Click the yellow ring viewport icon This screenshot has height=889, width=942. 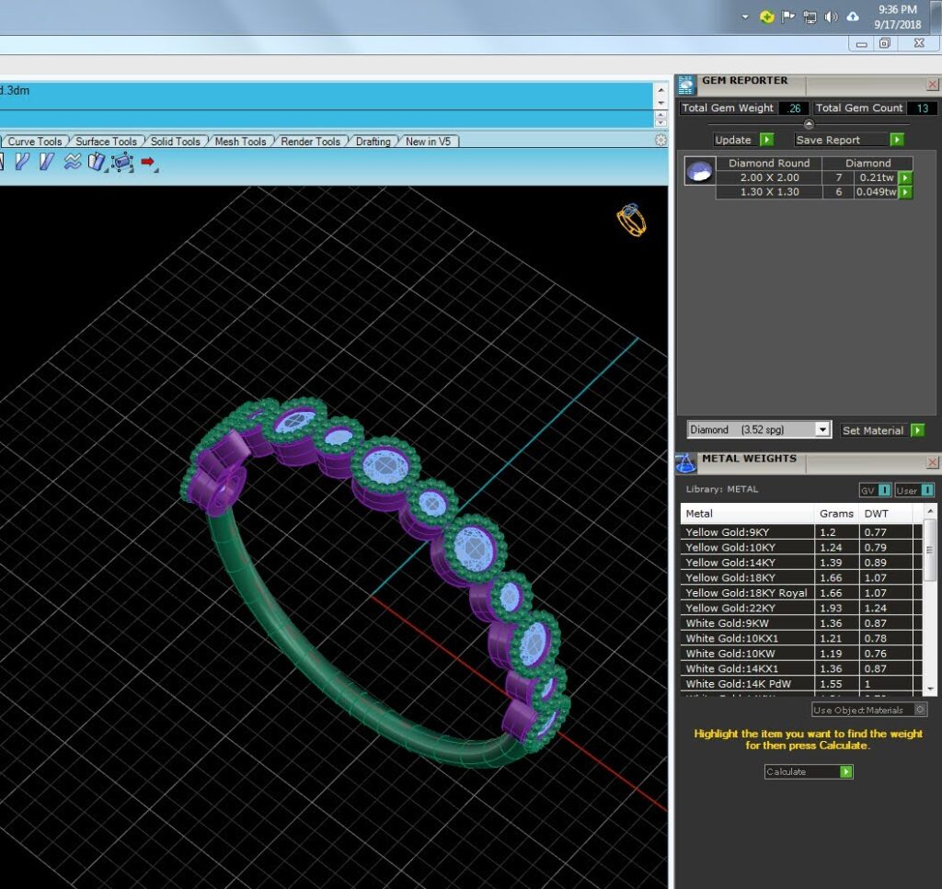pos(631,220)
